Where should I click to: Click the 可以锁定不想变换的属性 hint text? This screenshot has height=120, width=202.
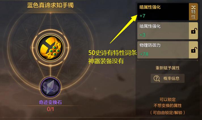[x=167, y=103]
